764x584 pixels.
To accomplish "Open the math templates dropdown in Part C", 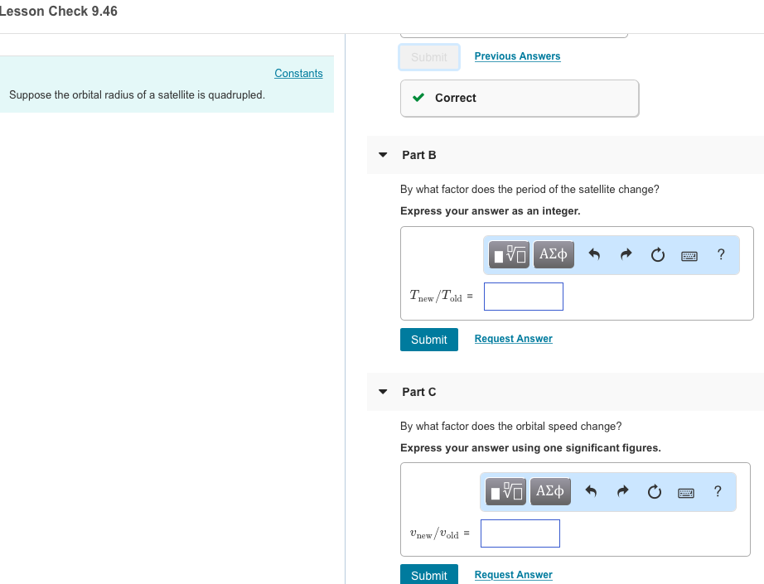I will click(505, 491).
